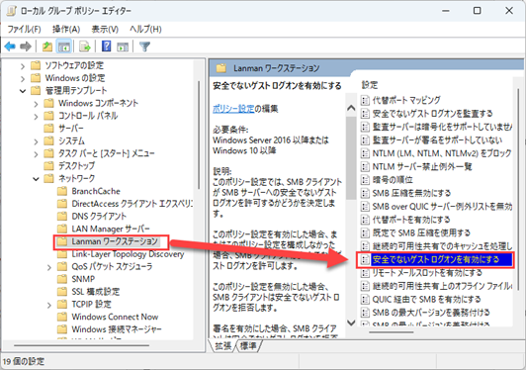Click the folder icon next to SNMP
The image size is (526, 370).
point(62,279)
